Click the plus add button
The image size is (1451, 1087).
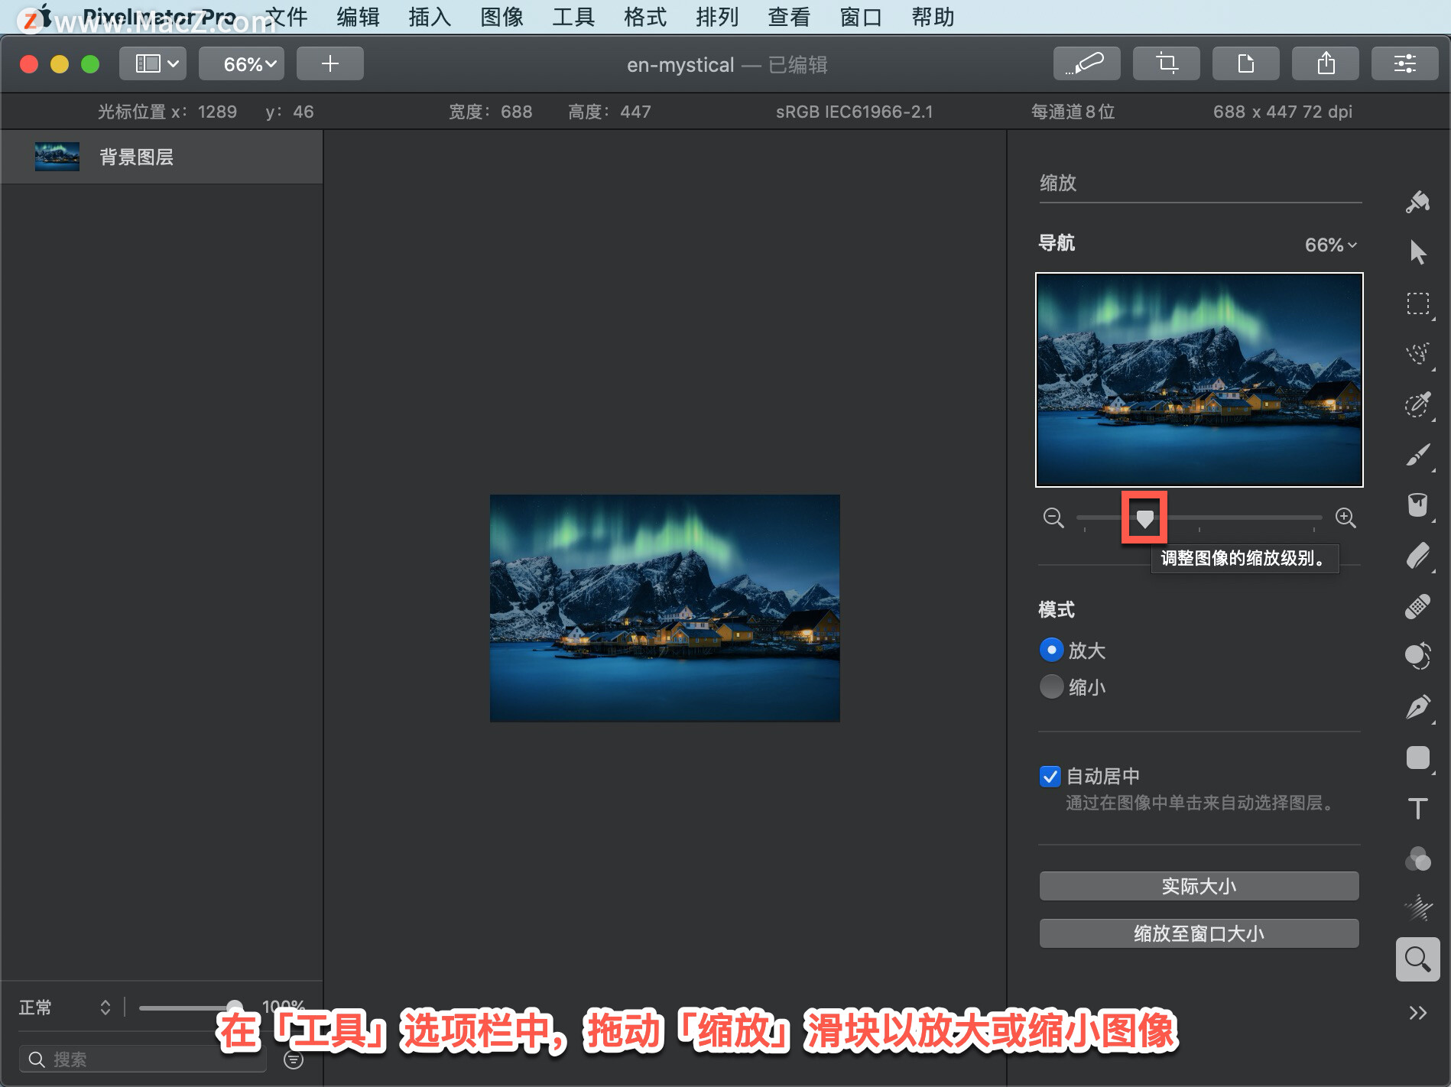329,63
